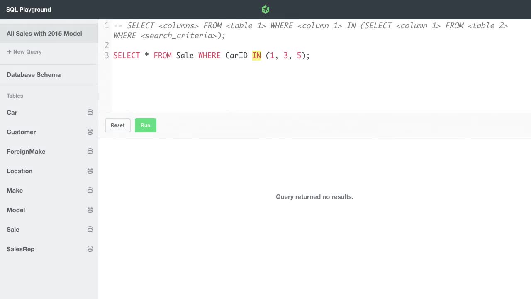
Task: Click the database icon beside Make
Action: (90, 190)
